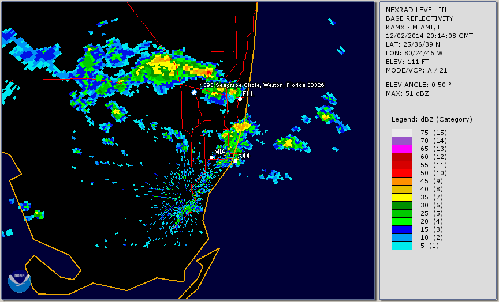Select the 60 dBZ dark red swatch
Image resolution: width=499 pixels, height=302 pixels.
pos(402,157)
